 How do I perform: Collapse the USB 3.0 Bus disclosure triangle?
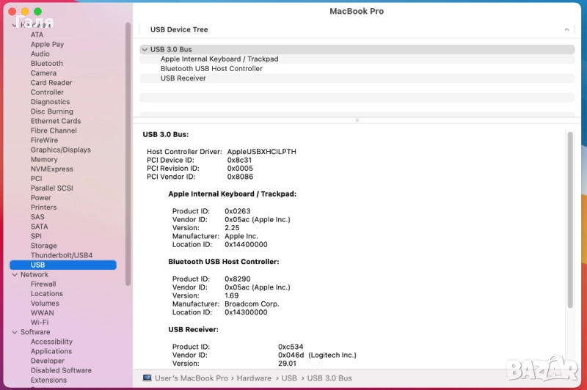(x=145, y=50)
